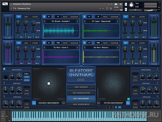Switch Source 1 to ENV tab
Image resolution: width=162 pixels, height=122 pixels.
(x=26, y=17)
